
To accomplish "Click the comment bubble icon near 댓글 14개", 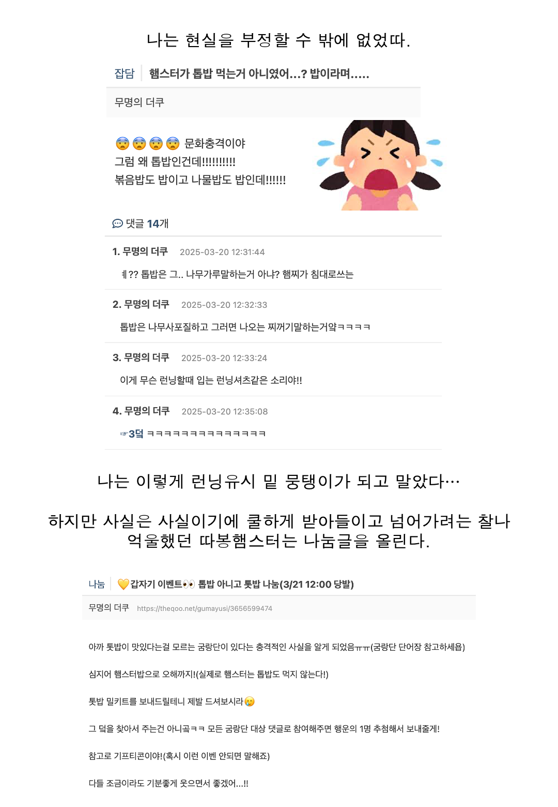I will pos(117,223).
